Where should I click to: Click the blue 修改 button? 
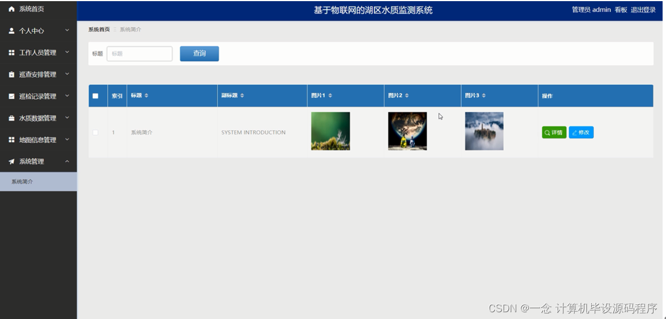pos(581,132)
